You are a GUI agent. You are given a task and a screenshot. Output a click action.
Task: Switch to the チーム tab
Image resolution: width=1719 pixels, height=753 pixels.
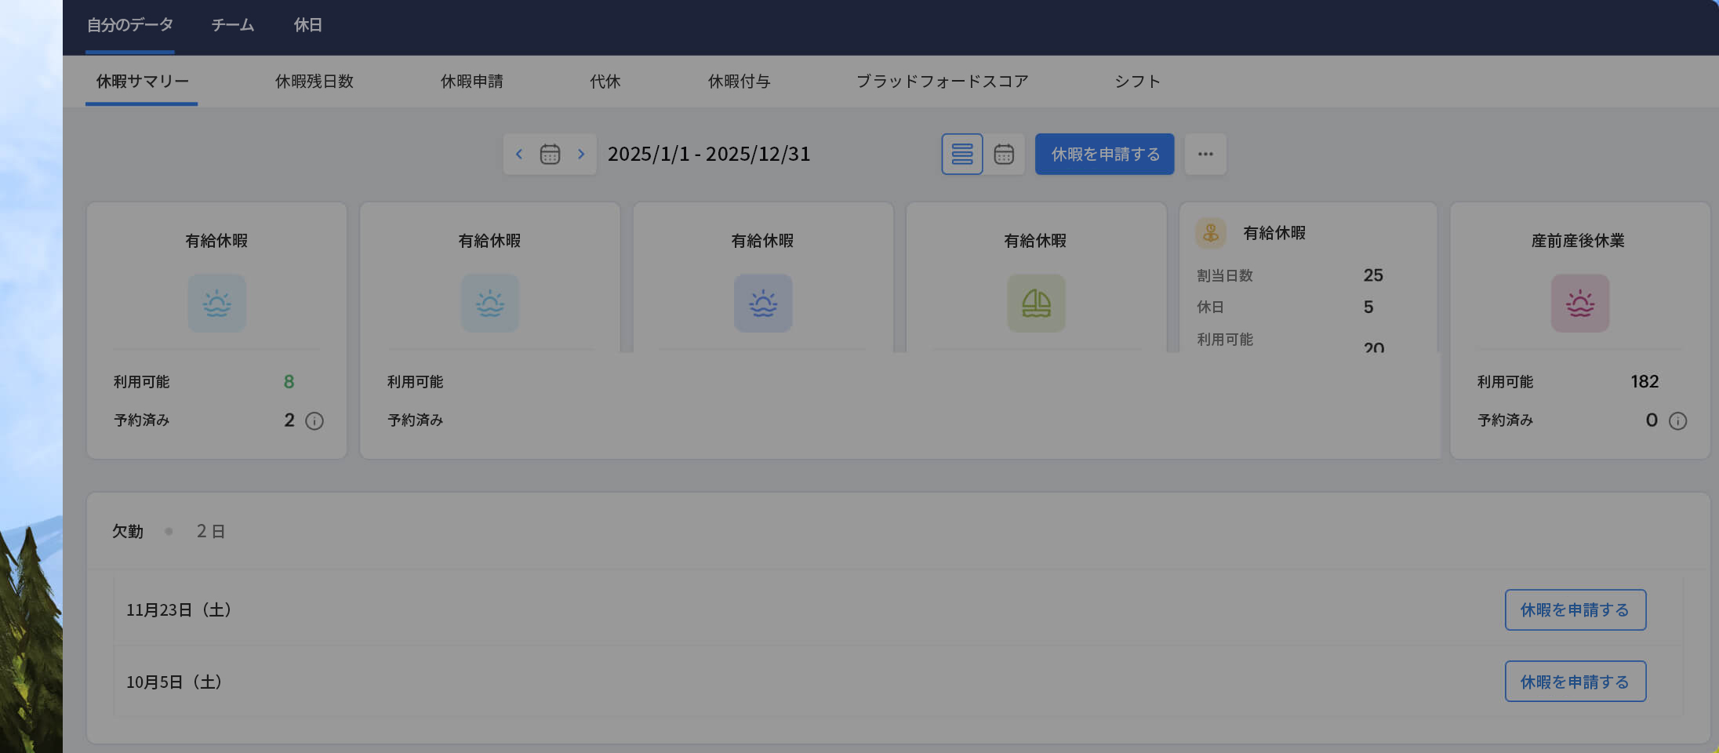pos(232,25)
